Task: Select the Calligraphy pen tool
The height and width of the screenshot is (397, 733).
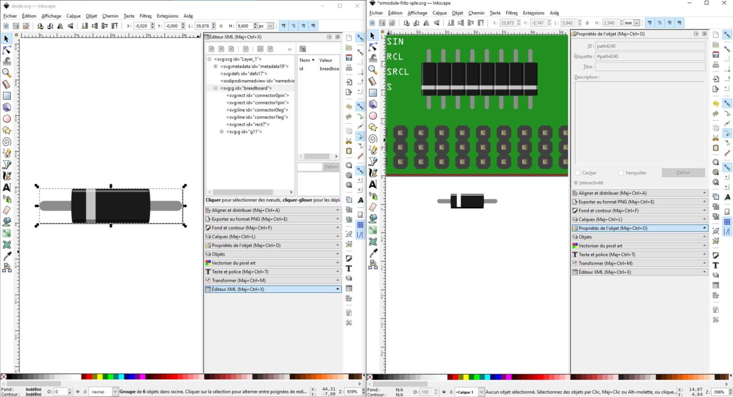Action: (x=7, y=176)
